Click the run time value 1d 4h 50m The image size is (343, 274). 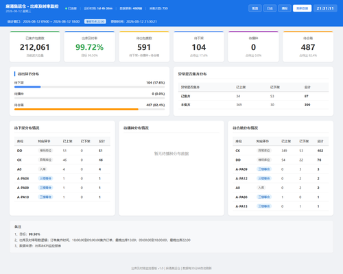104,8
